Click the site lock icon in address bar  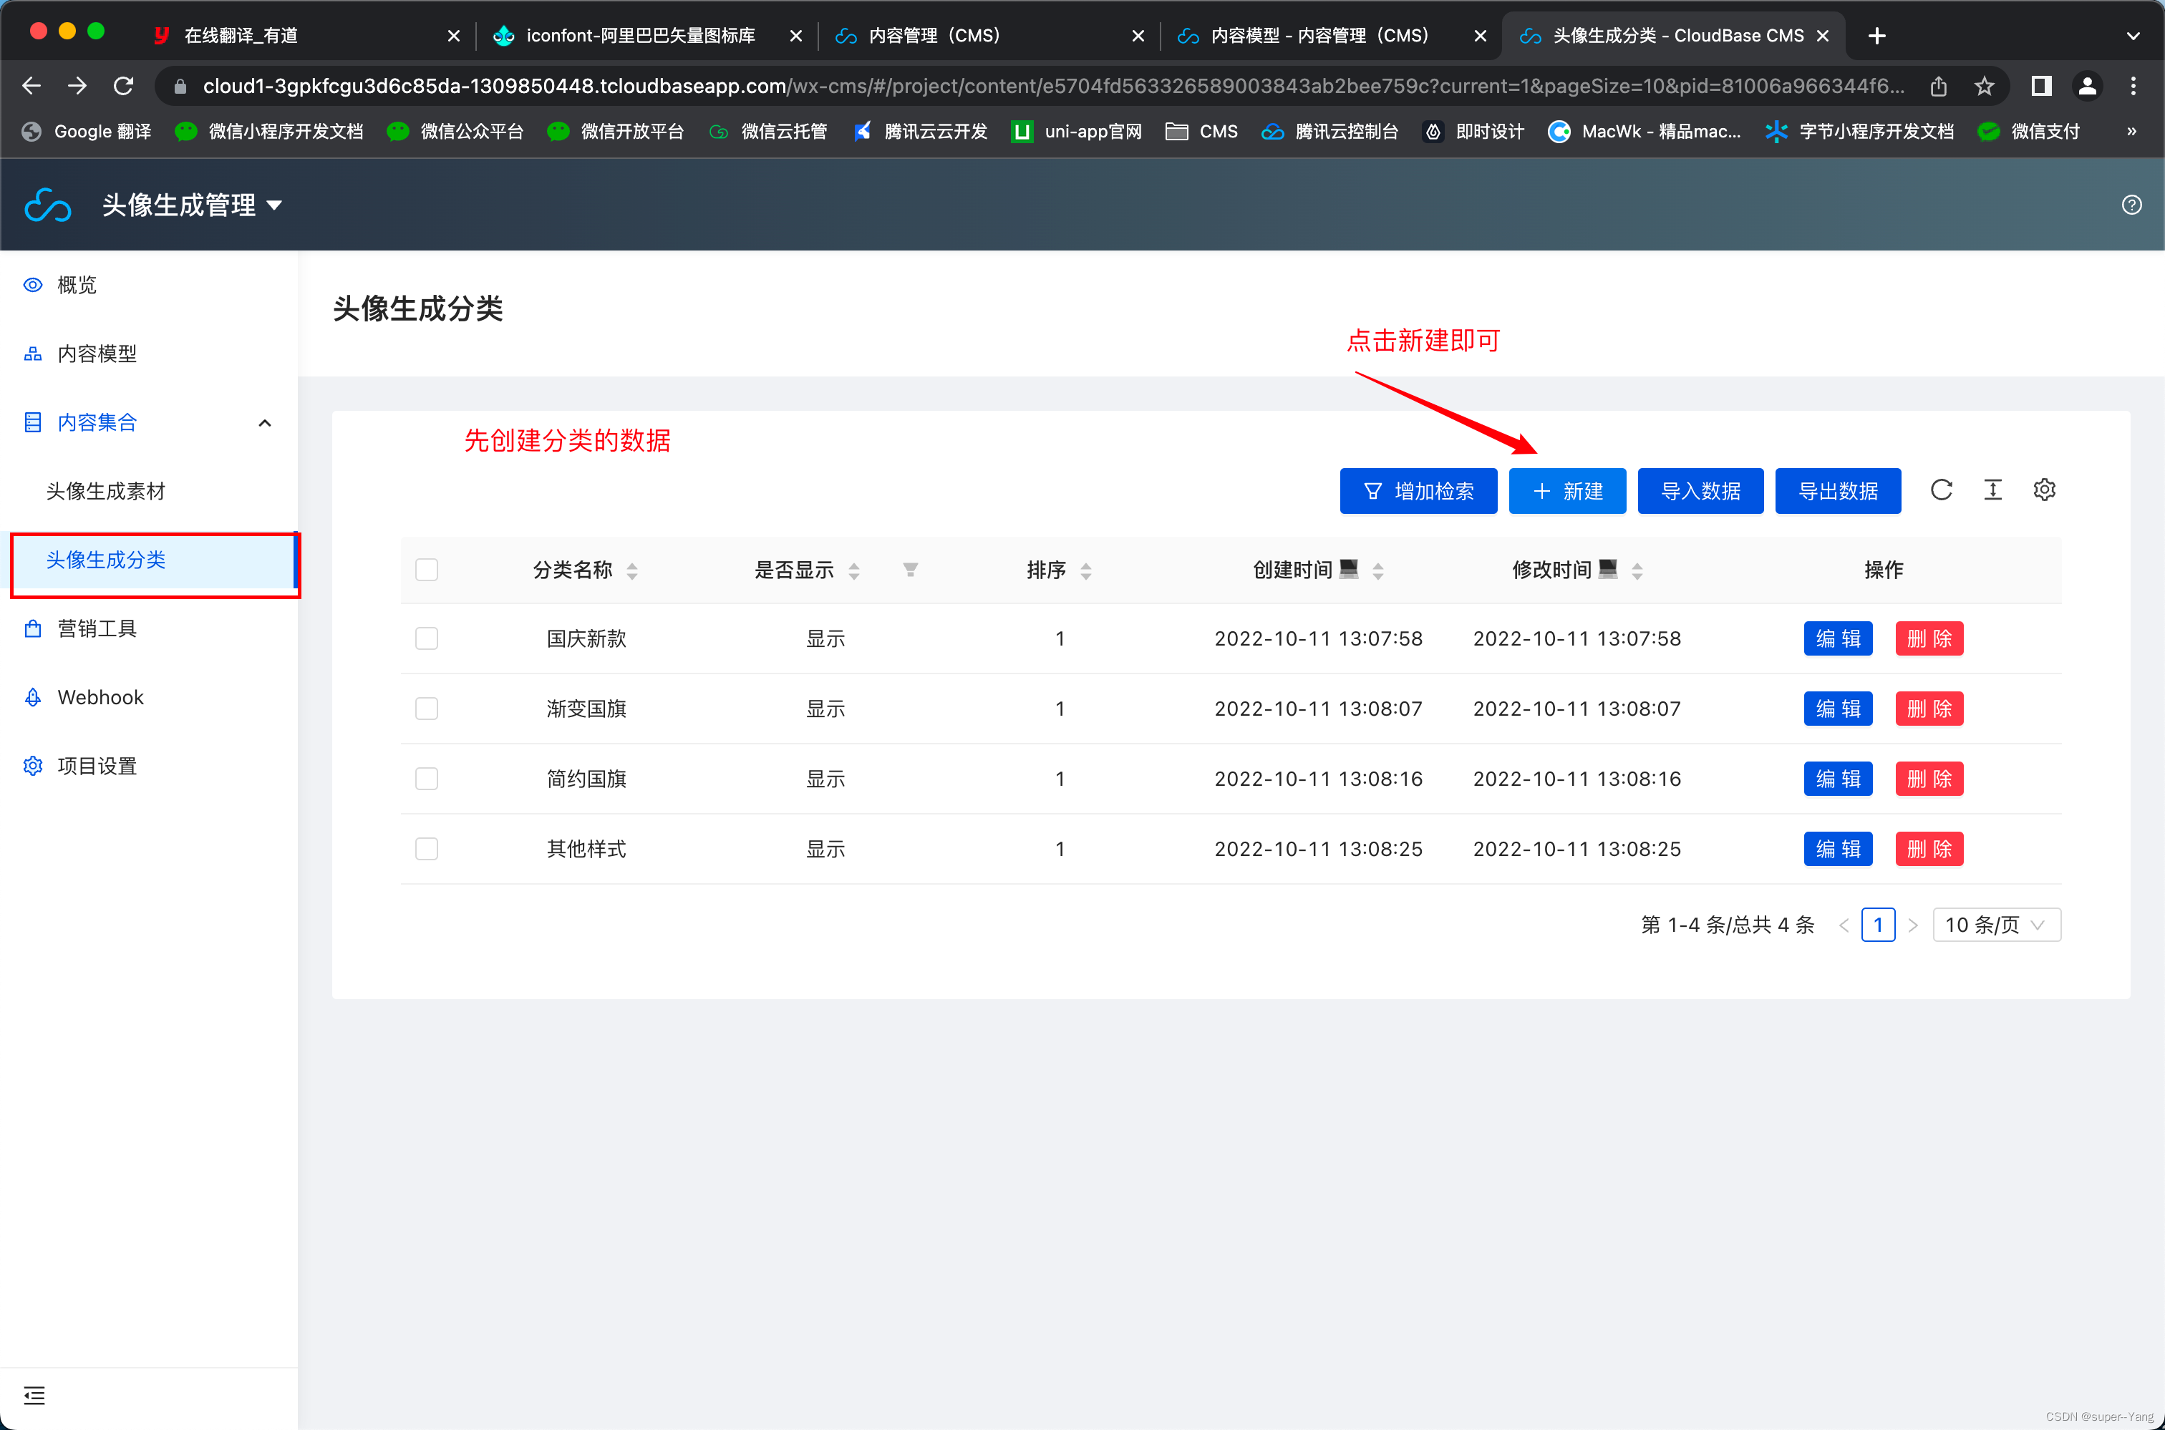180,86
